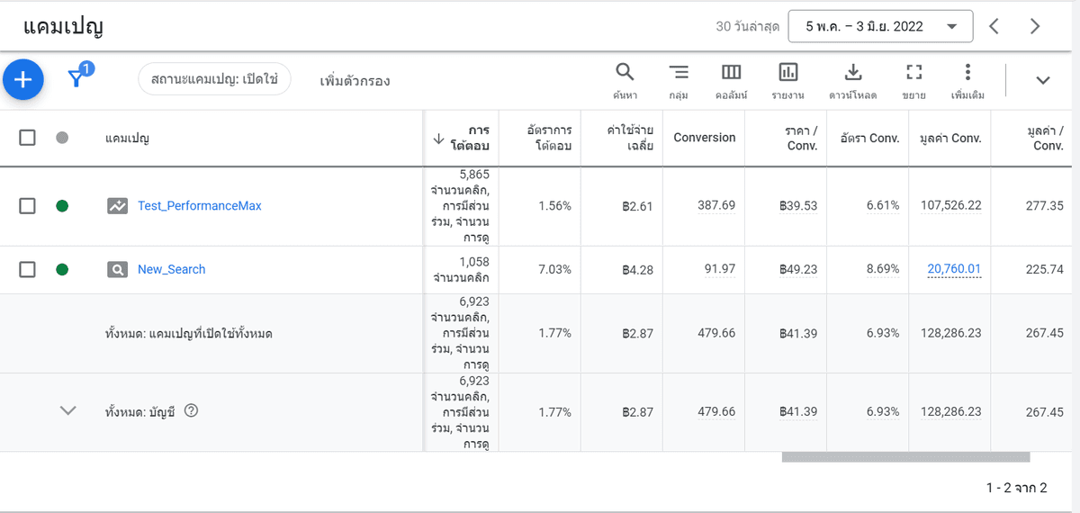1080x513 pixels.
Task: Check the Test_PerformanceMax row checkbox
Action: [27, 206]
